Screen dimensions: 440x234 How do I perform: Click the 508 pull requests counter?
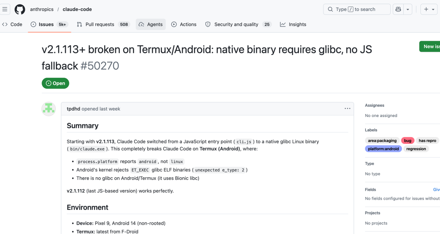[x=124, y=24]
